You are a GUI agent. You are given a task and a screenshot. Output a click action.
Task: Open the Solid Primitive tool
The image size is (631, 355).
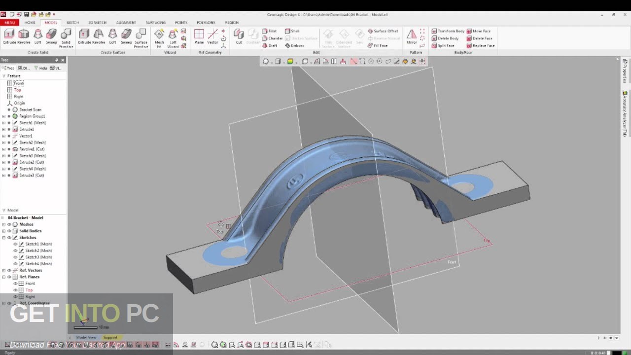66,38
